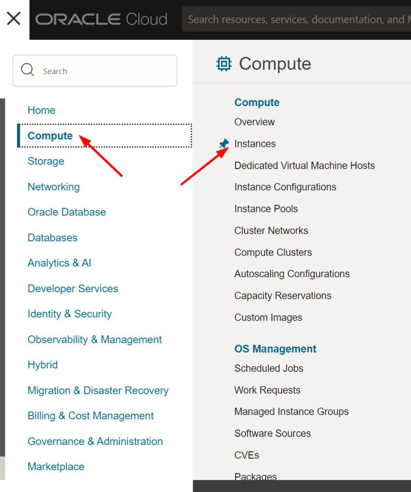Viewport: 411px width, 492px height.
Task: Open Dedicated Virtual Machine Hosts
Action: tap(305, 165)
